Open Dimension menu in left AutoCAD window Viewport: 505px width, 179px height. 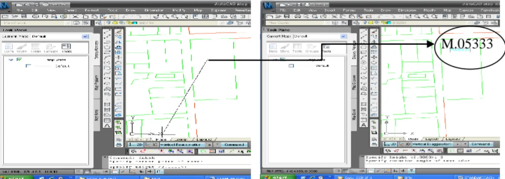point(154,10)
